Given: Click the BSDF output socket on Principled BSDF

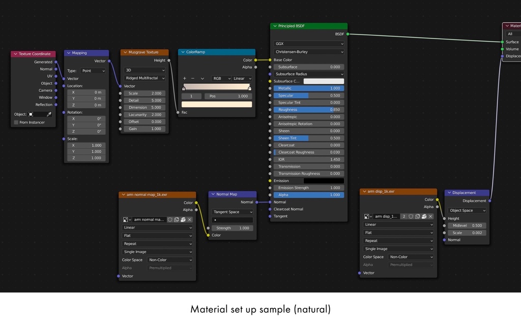Looking at the screenshot, I should (x=348, y=34).
